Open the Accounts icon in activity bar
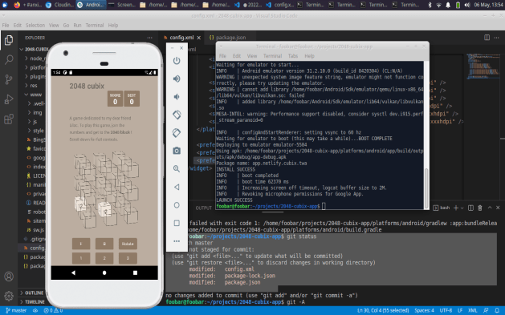The height and width of the screenshot is (315, 505). tap(9, 277)
